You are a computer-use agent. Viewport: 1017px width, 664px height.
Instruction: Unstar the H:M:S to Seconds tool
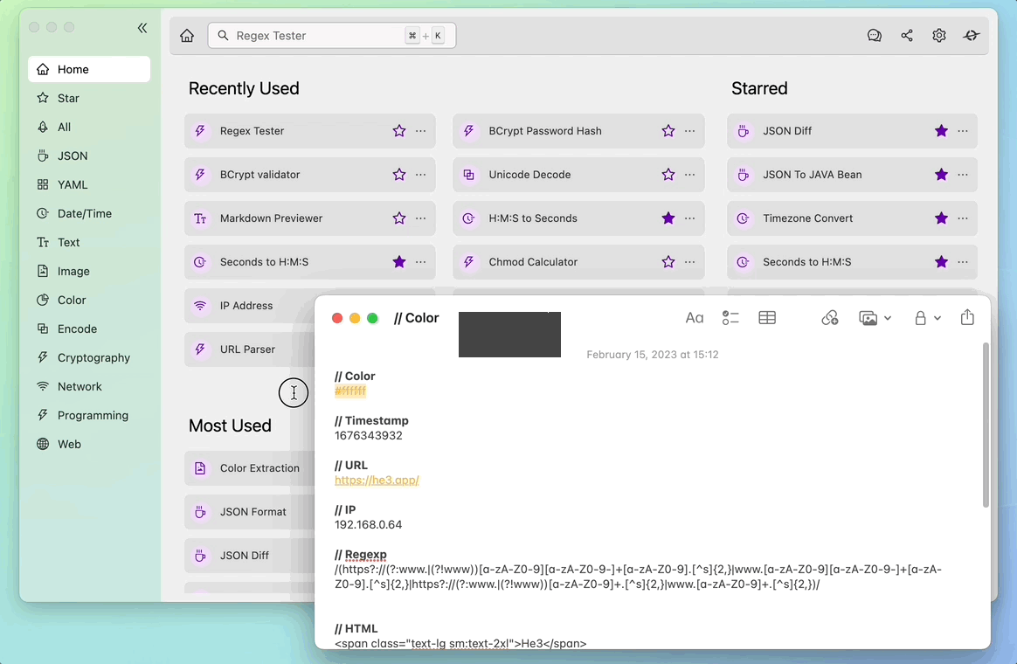668,218
